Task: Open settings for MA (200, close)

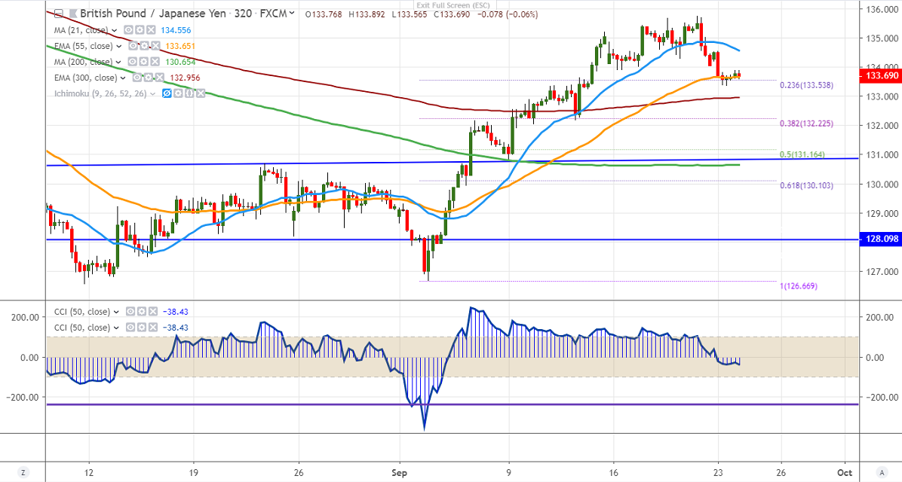Action: point(143,62)
